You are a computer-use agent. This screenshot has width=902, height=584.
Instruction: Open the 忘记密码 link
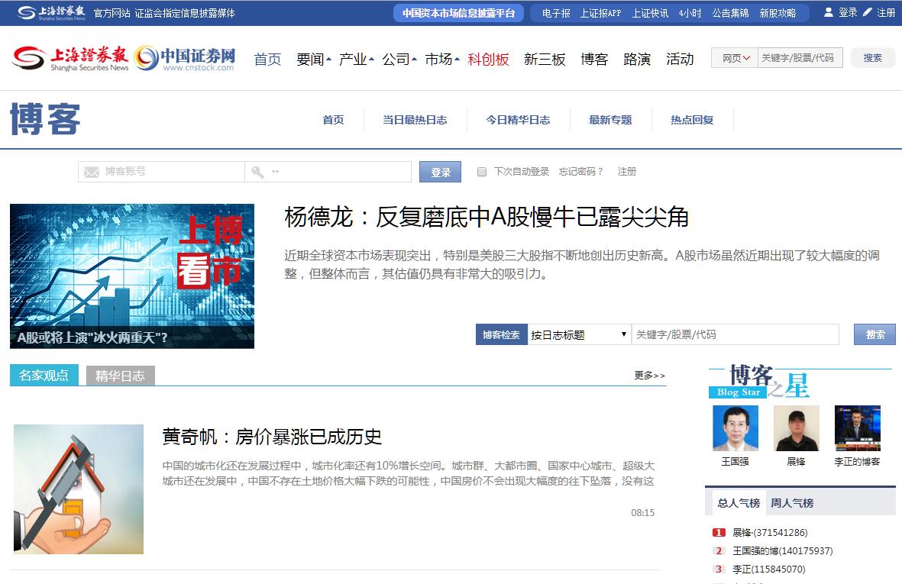point(580,172)
